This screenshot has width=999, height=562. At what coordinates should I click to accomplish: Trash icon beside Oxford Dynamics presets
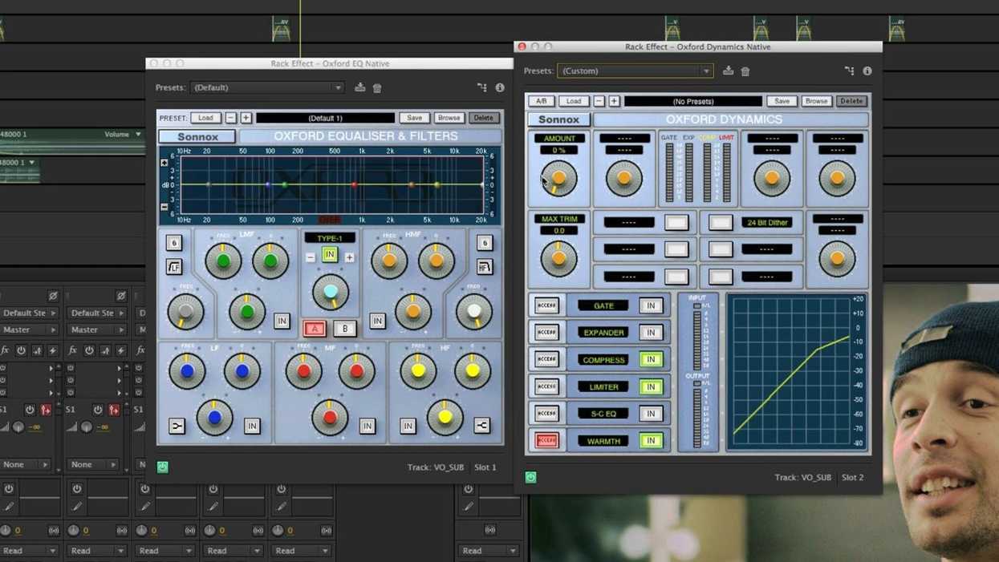745,71
